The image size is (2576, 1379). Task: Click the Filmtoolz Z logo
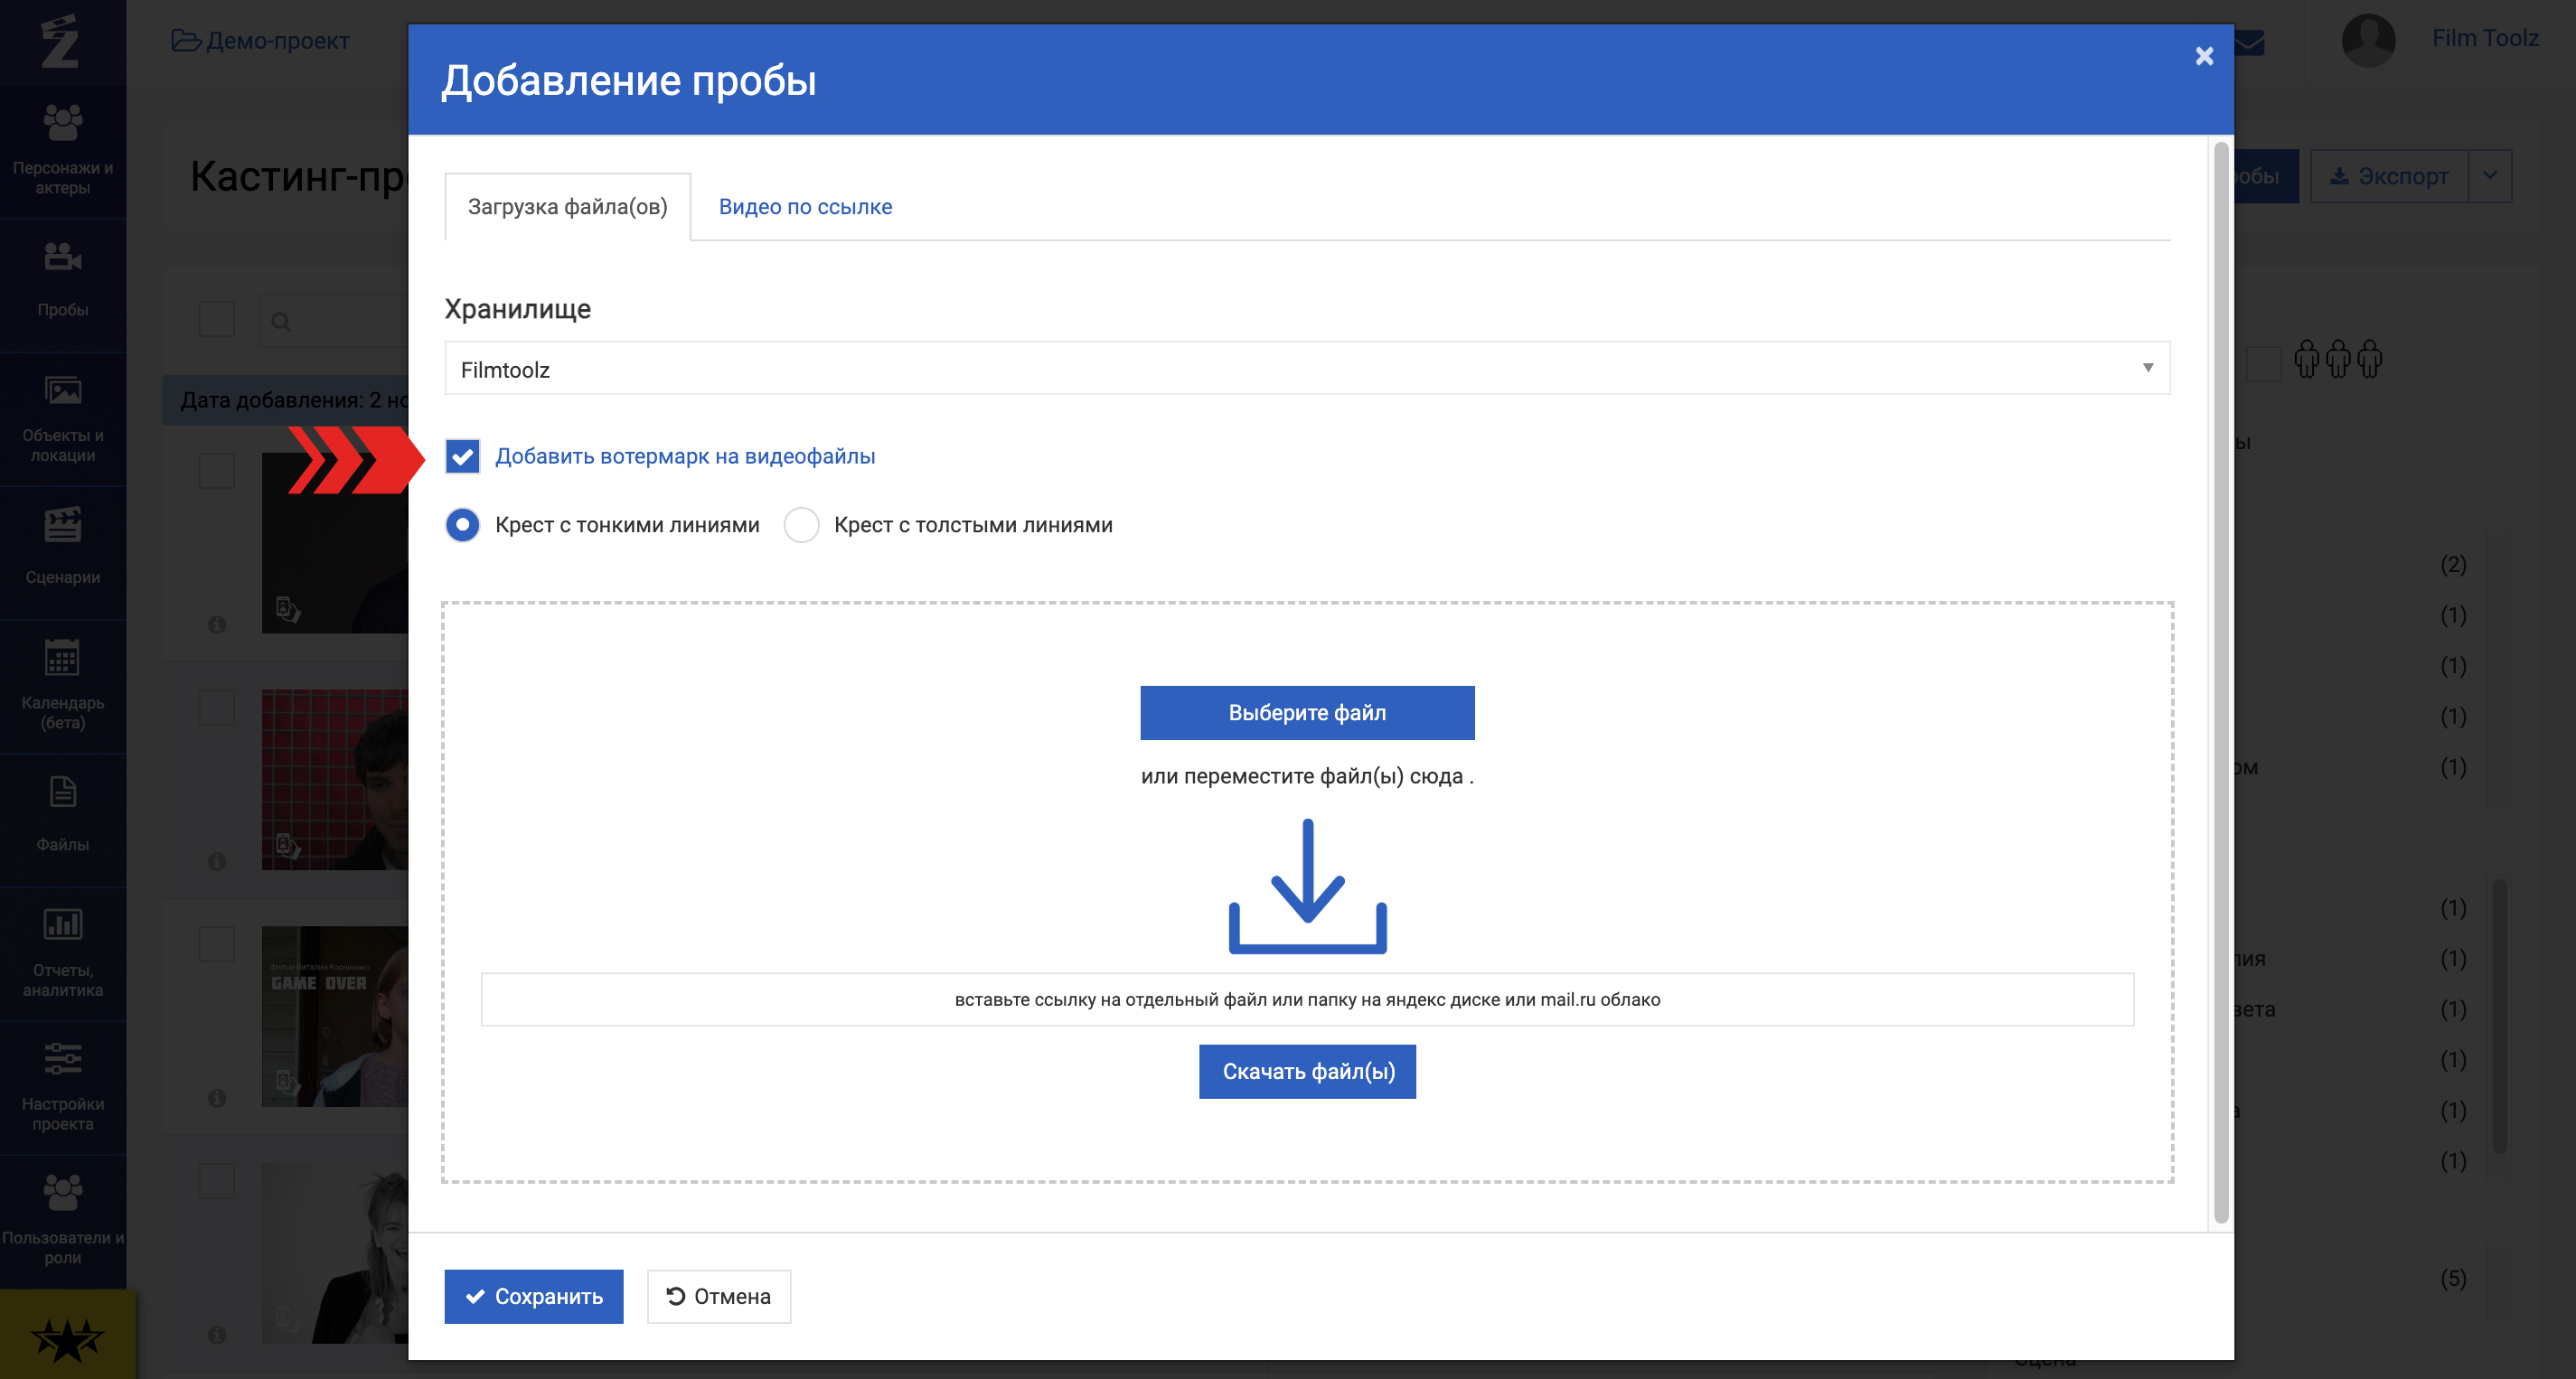coord(60,42)
